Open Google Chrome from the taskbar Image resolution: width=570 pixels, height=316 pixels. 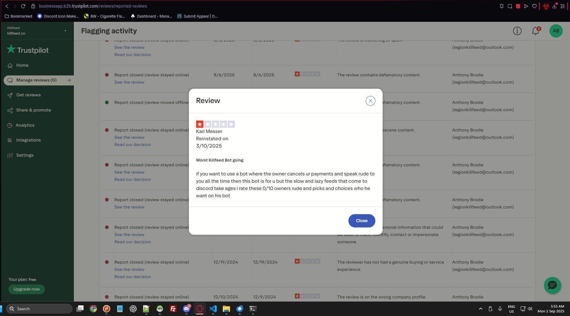93,309
